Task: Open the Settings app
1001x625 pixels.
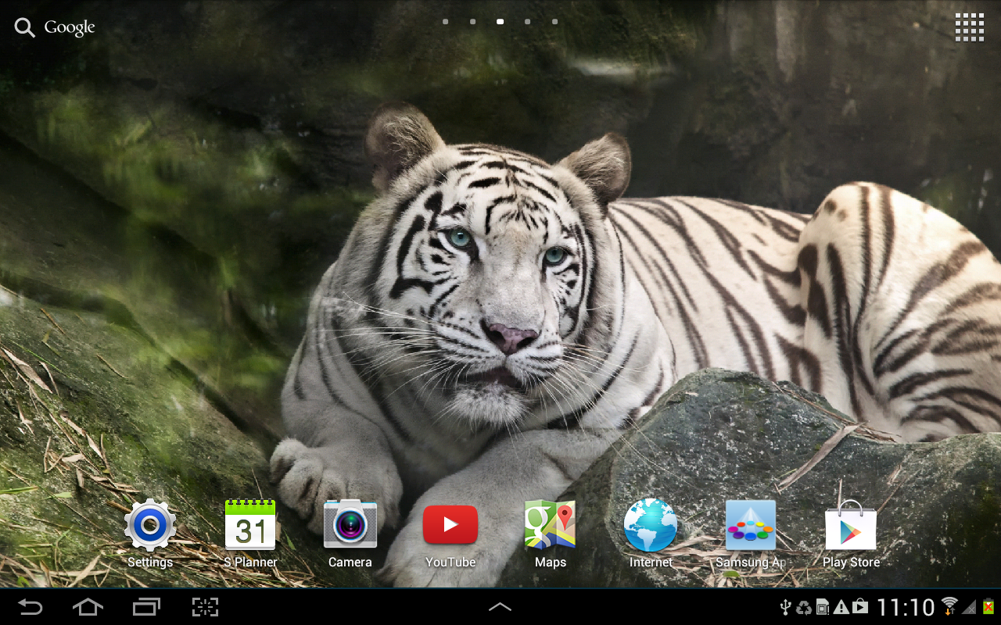Action: point(149,524)
